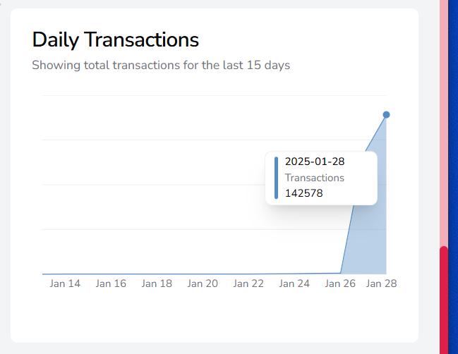Click the 2025-01-28 tooltip date

coord(315,161)
